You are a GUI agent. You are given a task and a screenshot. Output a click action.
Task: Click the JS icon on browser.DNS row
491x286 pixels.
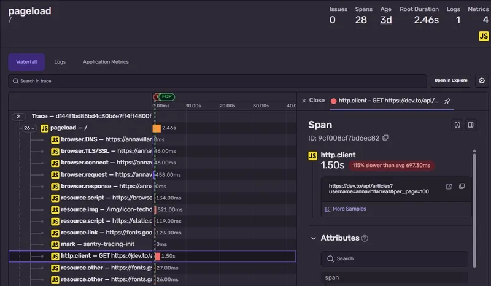(x=55, y=140)
